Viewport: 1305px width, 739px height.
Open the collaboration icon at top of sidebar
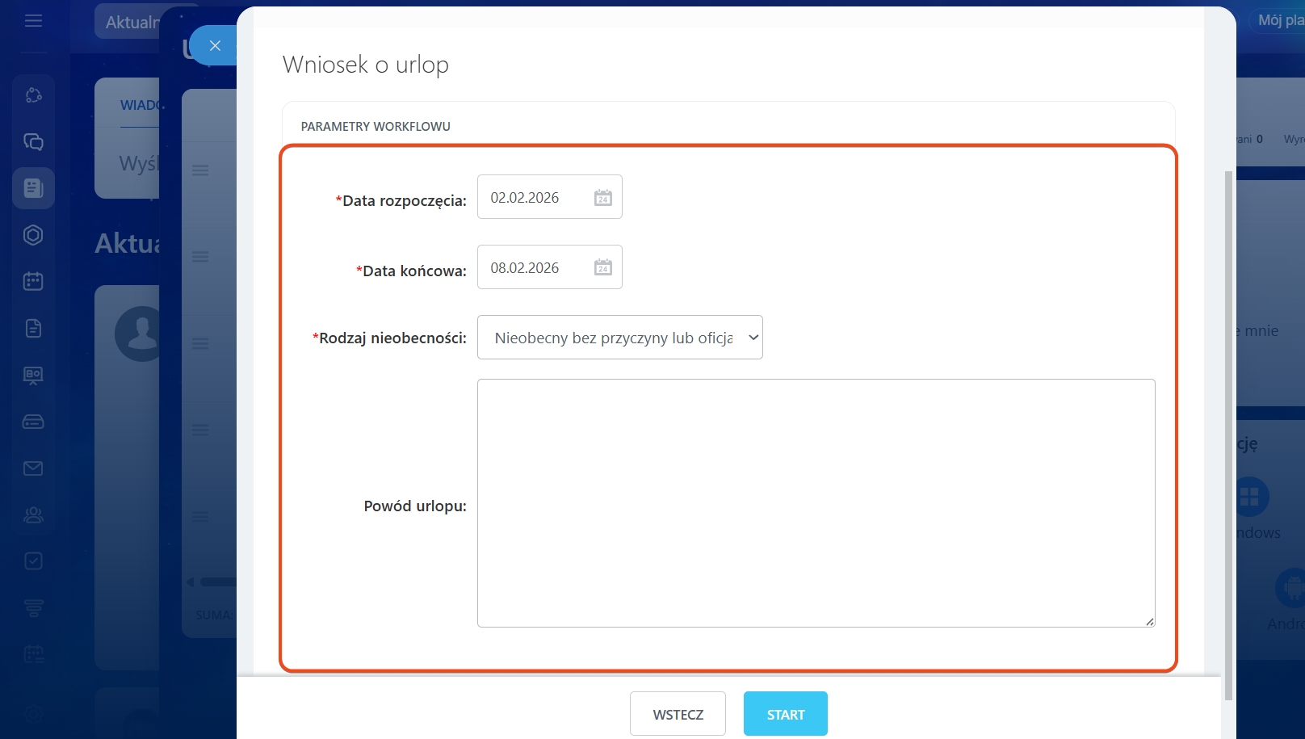tap(33, 95)
